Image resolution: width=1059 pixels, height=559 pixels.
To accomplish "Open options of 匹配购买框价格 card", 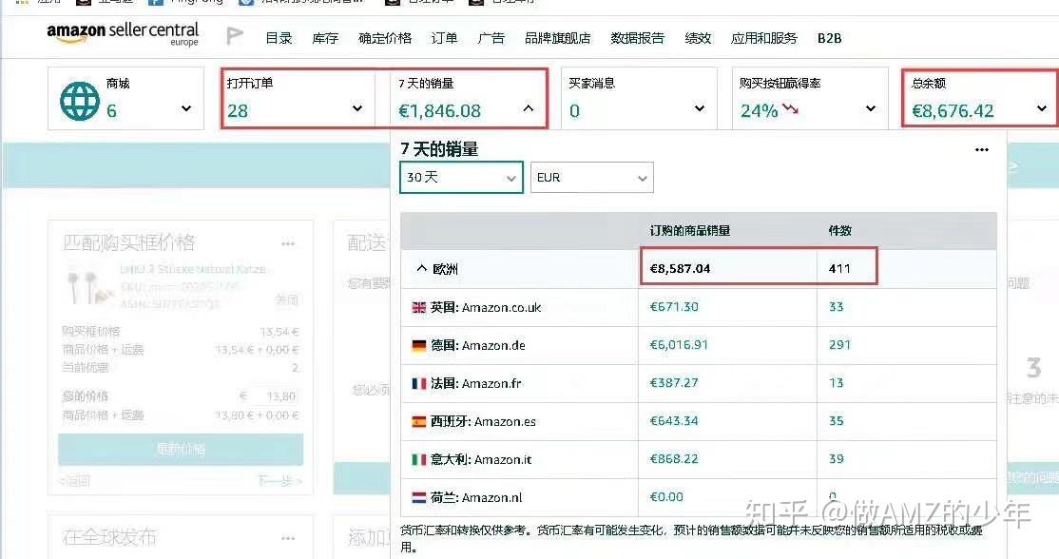I will 288,243.
